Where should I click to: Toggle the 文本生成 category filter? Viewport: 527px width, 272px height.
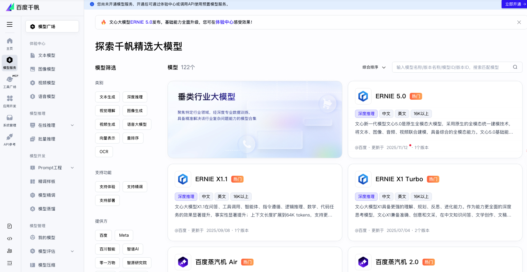107,97
